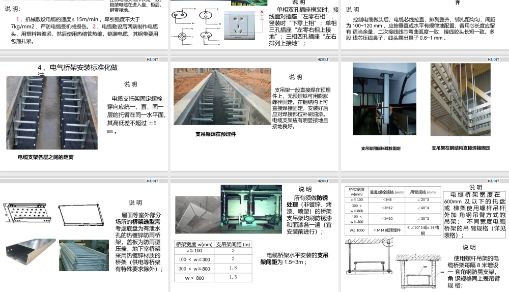Viewport: 509px width, 292px height.
Task: Click the boxed paragraph starting 电缆桥架宽度在 600mm
Action: click(474, 215)
